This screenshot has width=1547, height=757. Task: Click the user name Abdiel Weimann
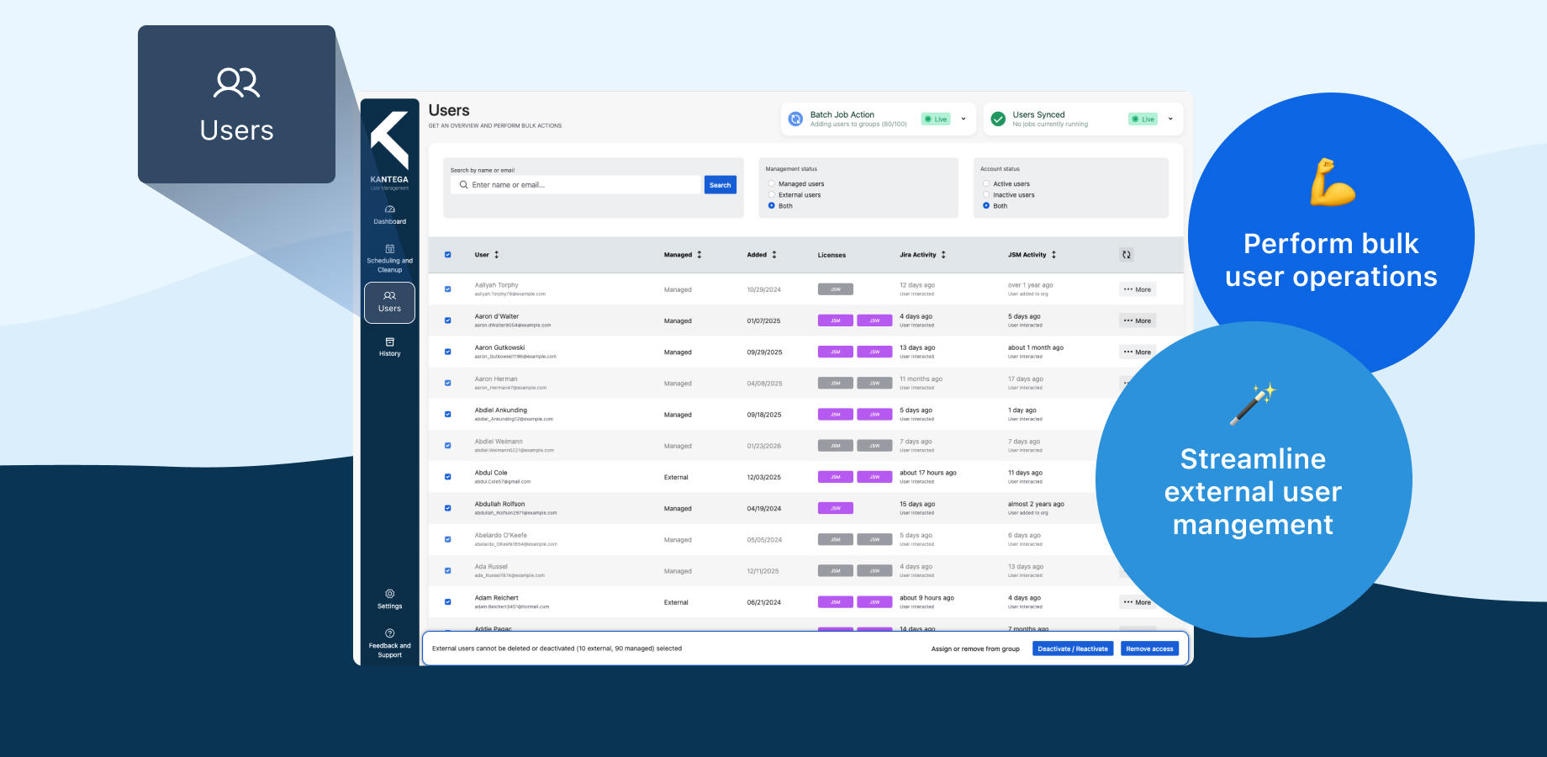(499, 442)
